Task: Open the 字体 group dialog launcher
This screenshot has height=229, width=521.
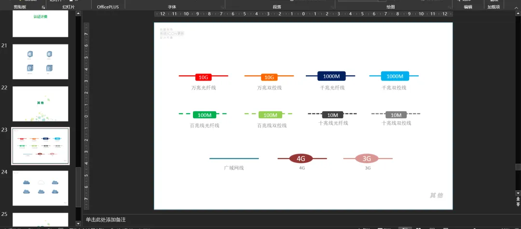Action: point(221,7)
